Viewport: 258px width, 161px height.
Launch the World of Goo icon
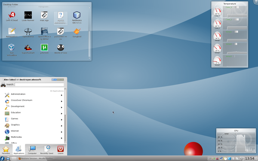pyautogui.click(x=61, y=49)
